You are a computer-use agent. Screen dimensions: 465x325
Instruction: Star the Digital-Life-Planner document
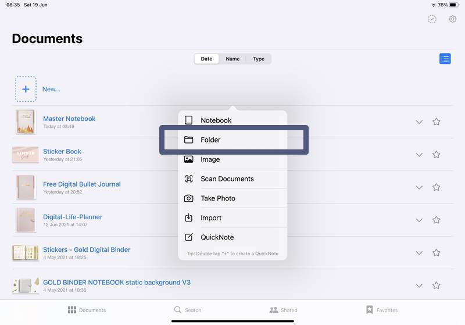[436, 220]
